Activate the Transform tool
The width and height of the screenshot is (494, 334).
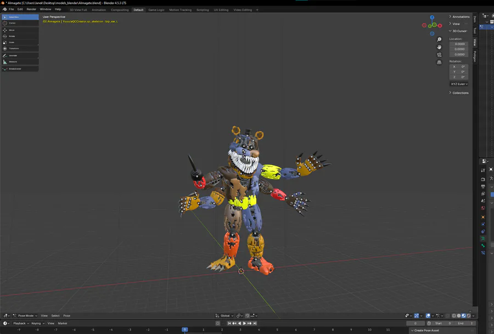pyautogui.click(x=20, y=48)
